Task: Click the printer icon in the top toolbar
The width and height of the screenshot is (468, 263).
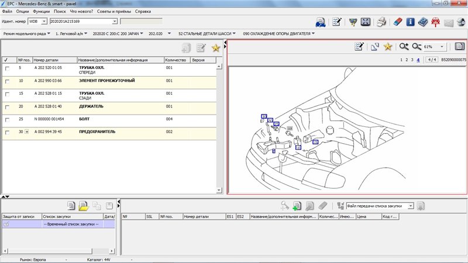Action: (381, 22)
